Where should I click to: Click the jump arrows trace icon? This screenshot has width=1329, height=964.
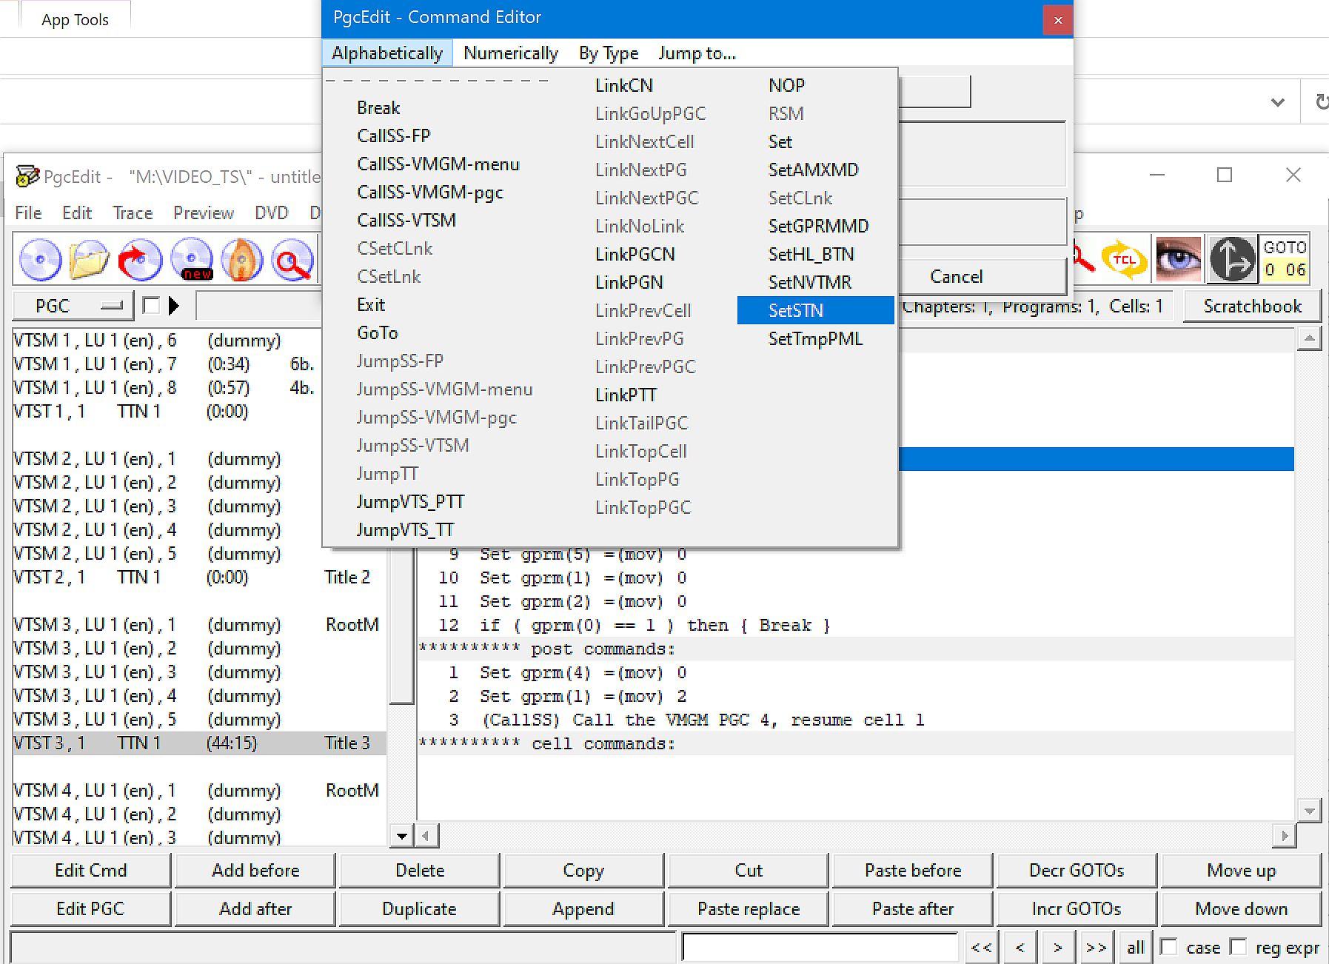tap(1232, 260)
